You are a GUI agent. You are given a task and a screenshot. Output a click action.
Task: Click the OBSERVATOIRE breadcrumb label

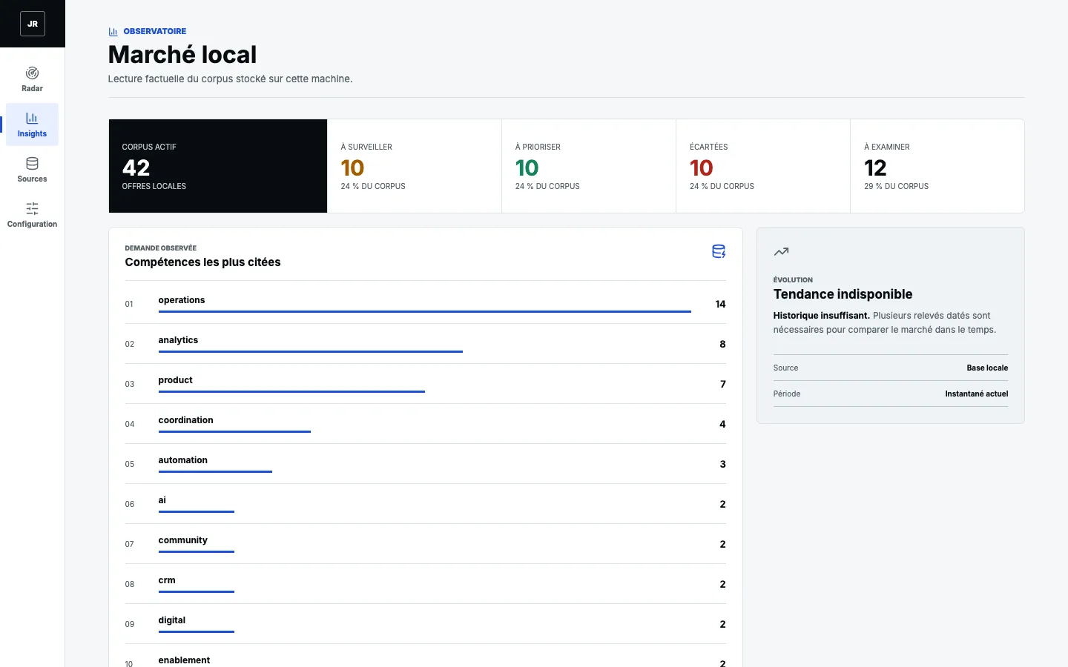point(155,31)
